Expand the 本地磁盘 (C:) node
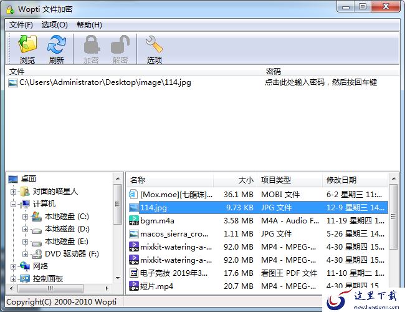 pyautogui.click(x=25, y=217)
